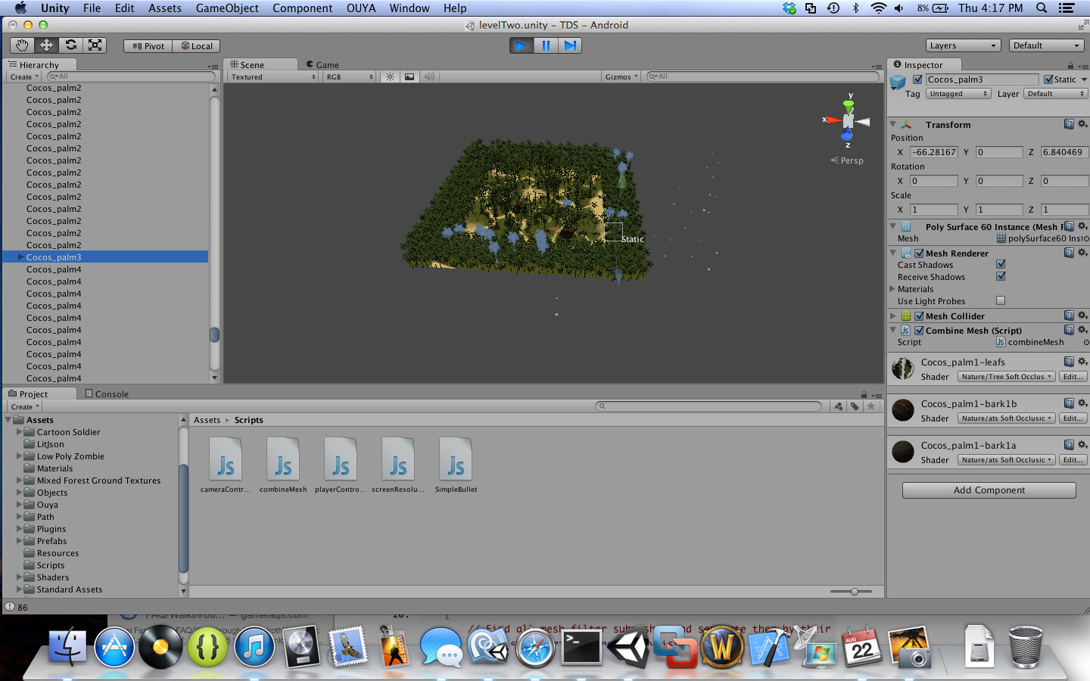
Task: Select the Scale tool
Action: (x=94, y=45)
